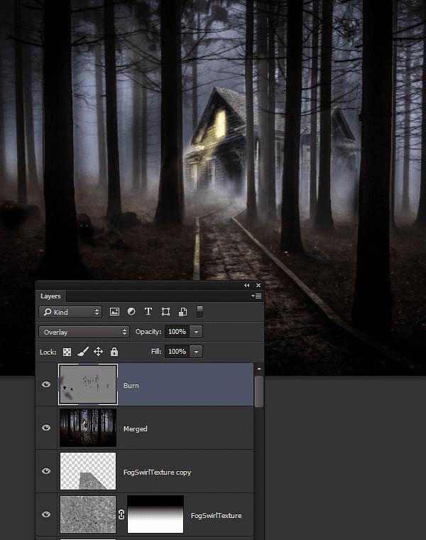Hide the Merged layer
The image size is (426, 540).
tap(46, 428)
